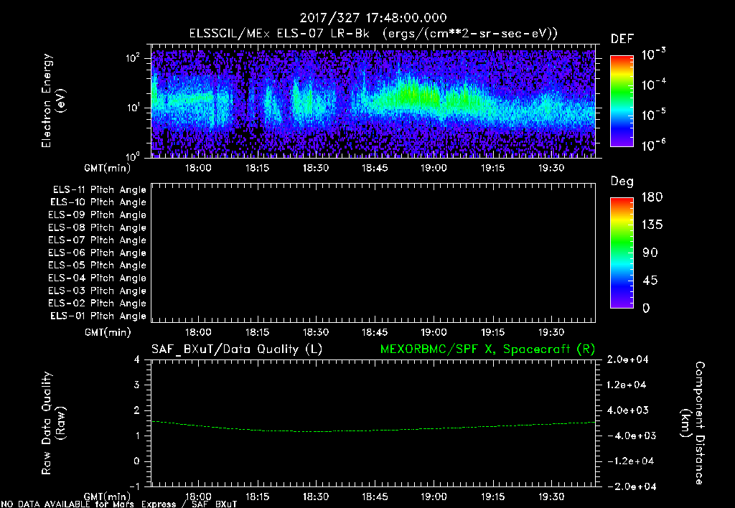Click the electron energy spectrogram plot
The width and height of the screenshot is (735, 508).
(373, 101)
